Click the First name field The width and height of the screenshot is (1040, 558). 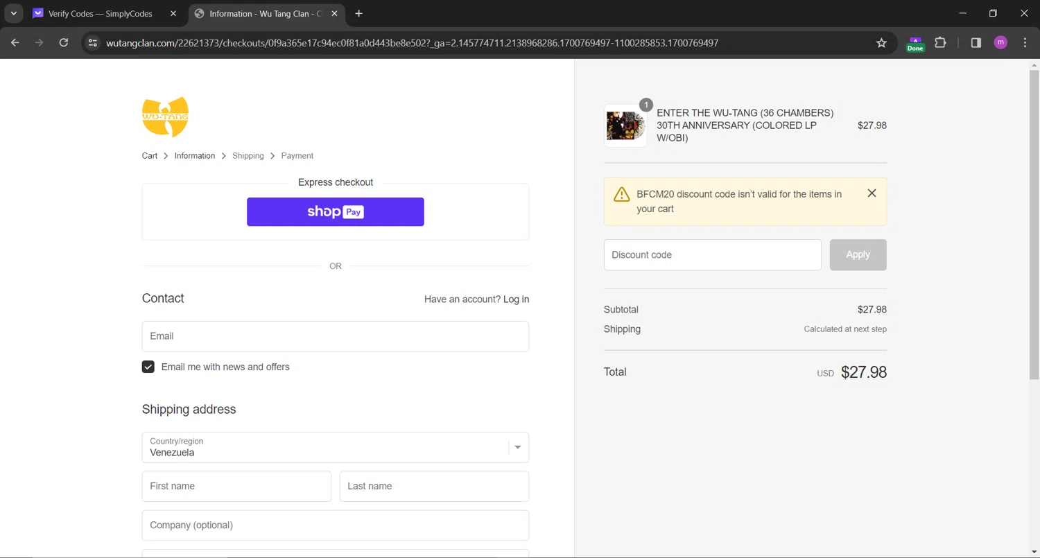tap(236, 487)
